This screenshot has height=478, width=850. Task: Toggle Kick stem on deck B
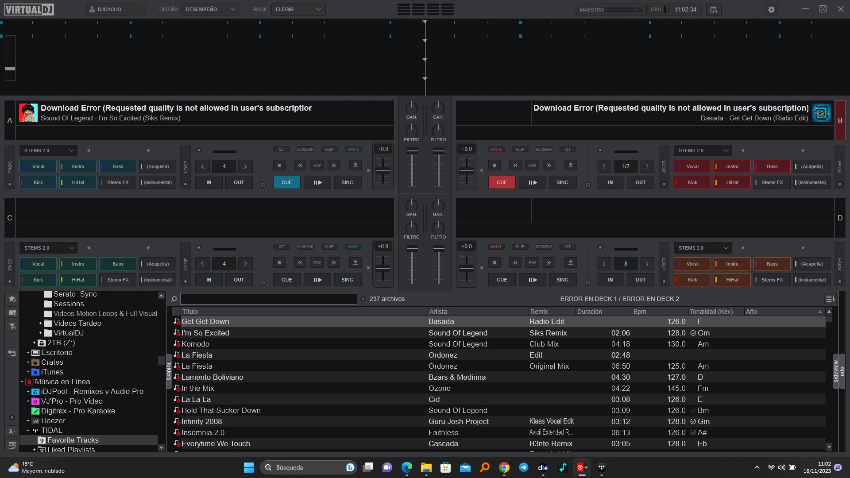tap(692, 182)
